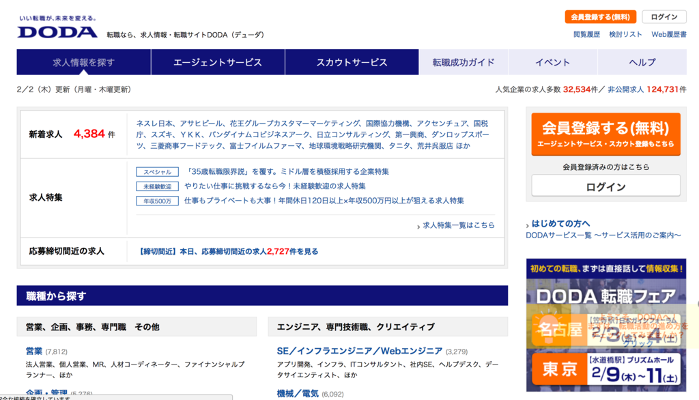Switch to the スカウトサービス tab
The width and height of the screenshot is (699, 400).
352,62
